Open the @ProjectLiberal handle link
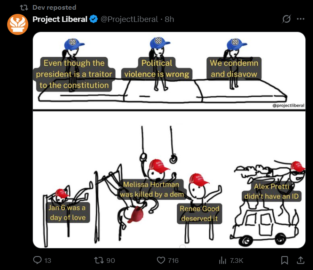The image size is (313, 270). 129,19
